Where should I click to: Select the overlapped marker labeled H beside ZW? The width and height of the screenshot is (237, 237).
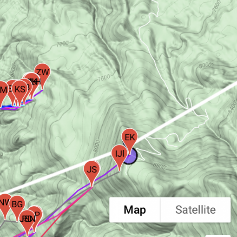click(x=38, y=82)
